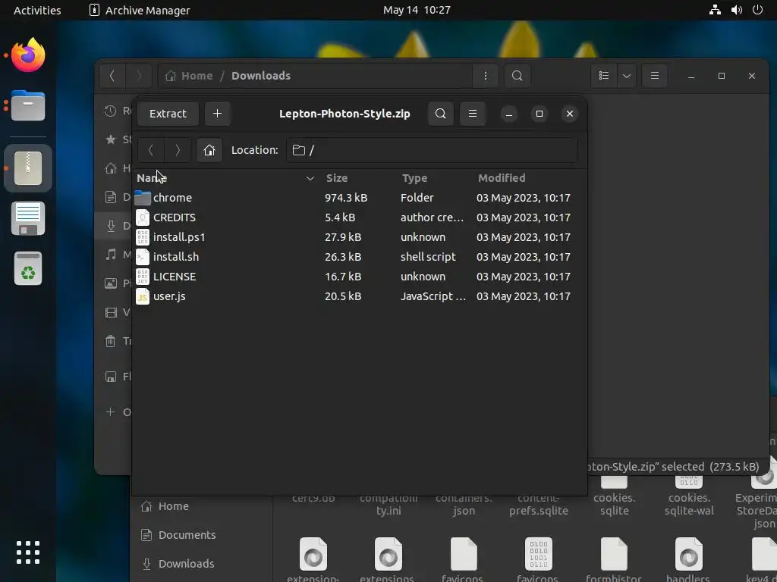777x582 pixels.
Task: Open the Activities overview
Action: 37,10
